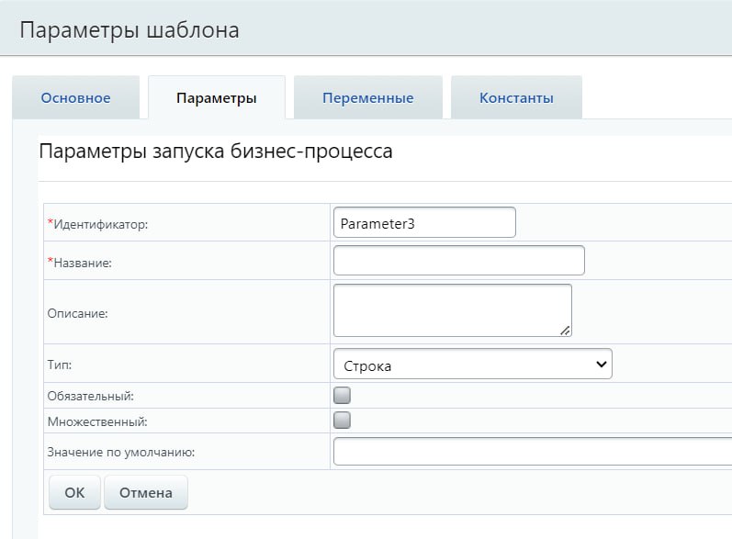The height and width of the screenshot is (539, 732).
Task: Click the Идентификатор field containing Parameter3
Action: 423,222
